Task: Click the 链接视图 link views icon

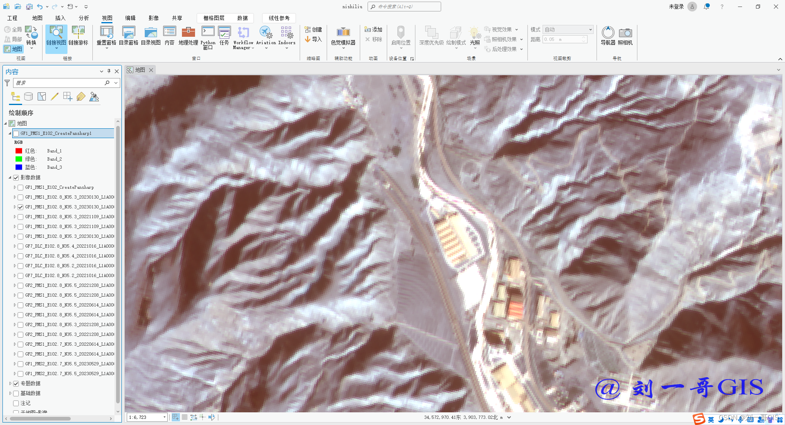Action: point(56,33)
